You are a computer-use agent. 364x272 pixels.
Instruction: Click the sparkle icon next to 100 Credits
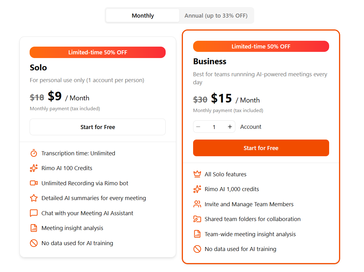[x=34, y=168]
